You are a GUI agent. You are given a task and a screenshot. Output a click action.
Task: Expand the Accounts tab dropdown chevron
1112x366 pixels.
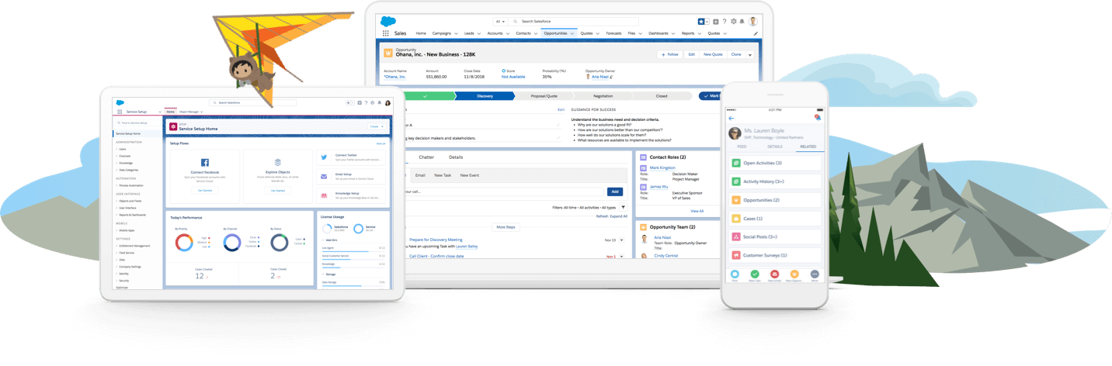point(508,33)
